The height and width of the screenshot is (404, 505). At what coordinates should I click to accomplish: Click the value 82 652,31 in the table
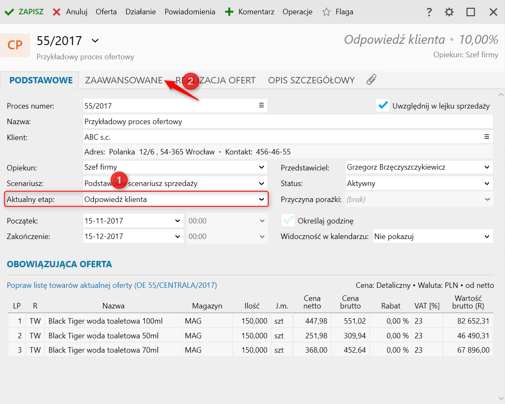point(473,321)
